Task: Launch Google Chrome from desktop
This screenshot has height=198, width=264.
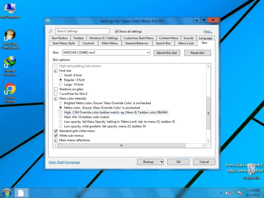Action: coord(10,93)
